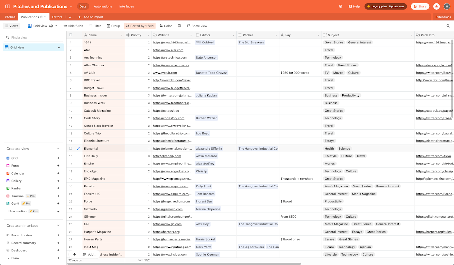Open Help question mark
Image resolution: width=454 pixels, height=265 pixels.
354,6
